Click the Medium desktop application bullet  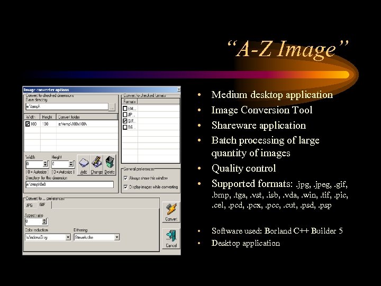[272, 95]
